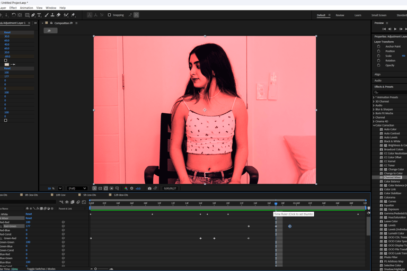Viewport: 407px width, 271px height.
Task: Click the Red-Red property pick whip
Action: click(63, 222)
